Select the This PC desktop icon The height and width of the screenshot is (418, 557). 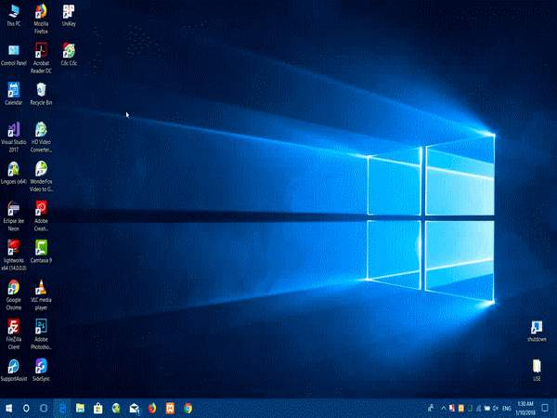(14, 12)
